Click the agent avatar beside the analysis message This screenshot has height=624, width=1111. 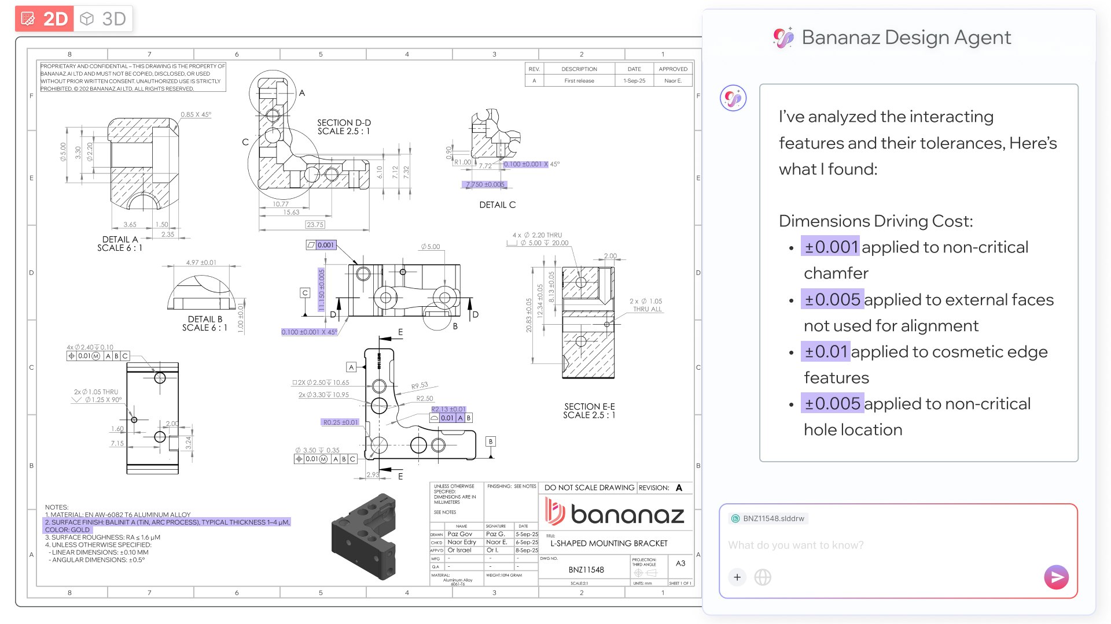[x=733, y=98]
